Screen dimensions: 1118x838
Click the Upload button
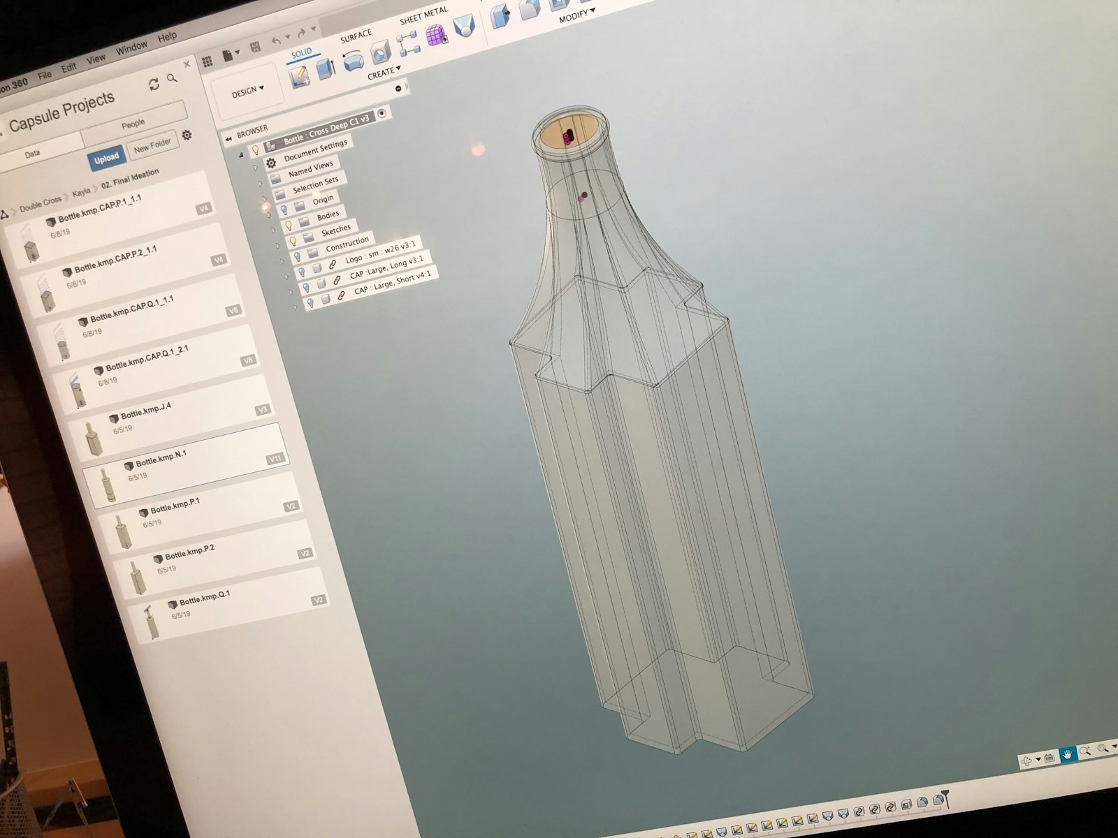[106, 159]
